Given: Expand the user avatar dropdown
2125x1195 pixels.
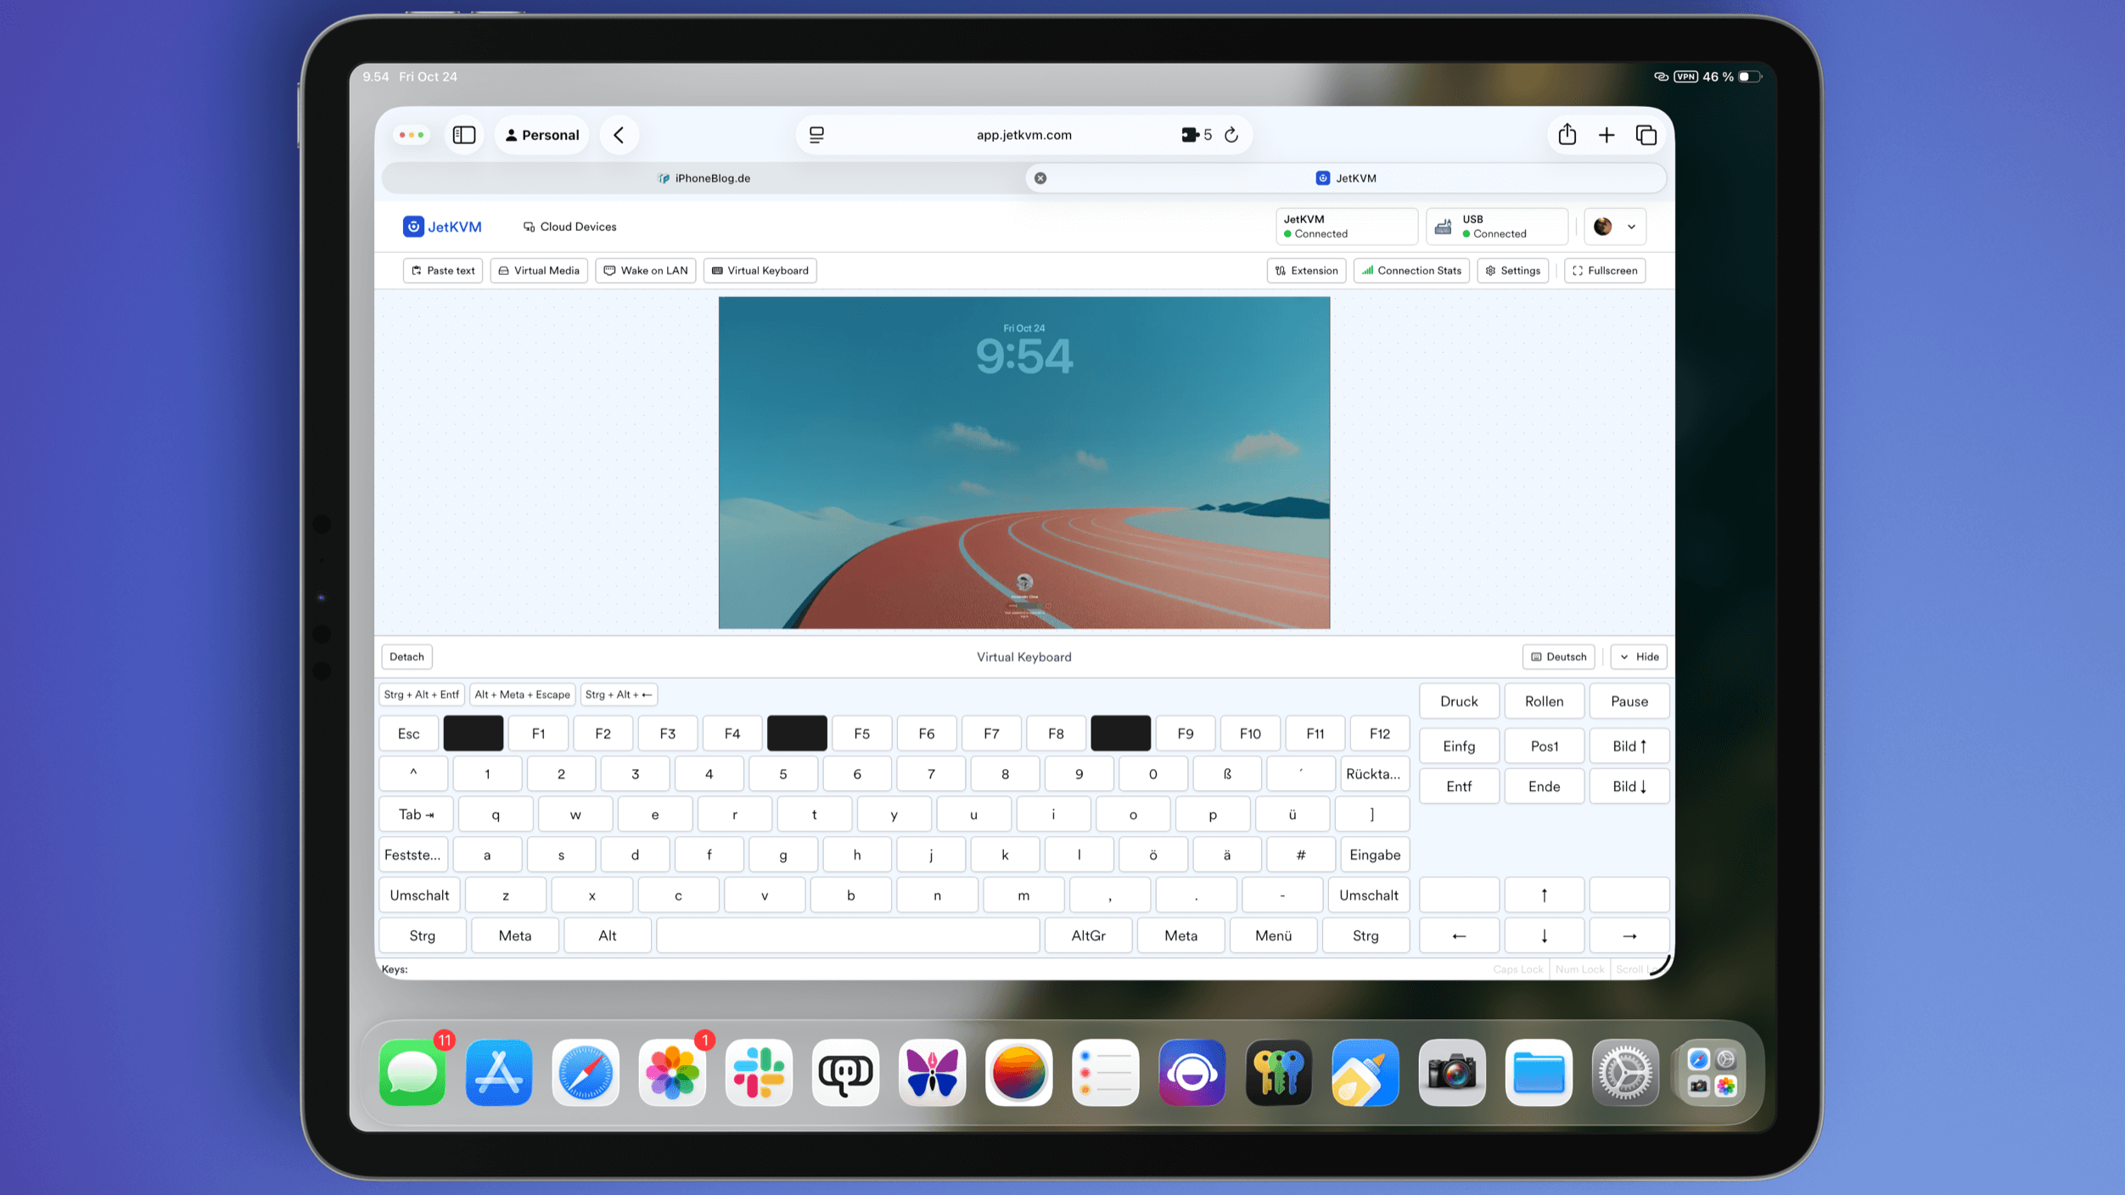Looking at the screenshot, I should pos(1614,227).
